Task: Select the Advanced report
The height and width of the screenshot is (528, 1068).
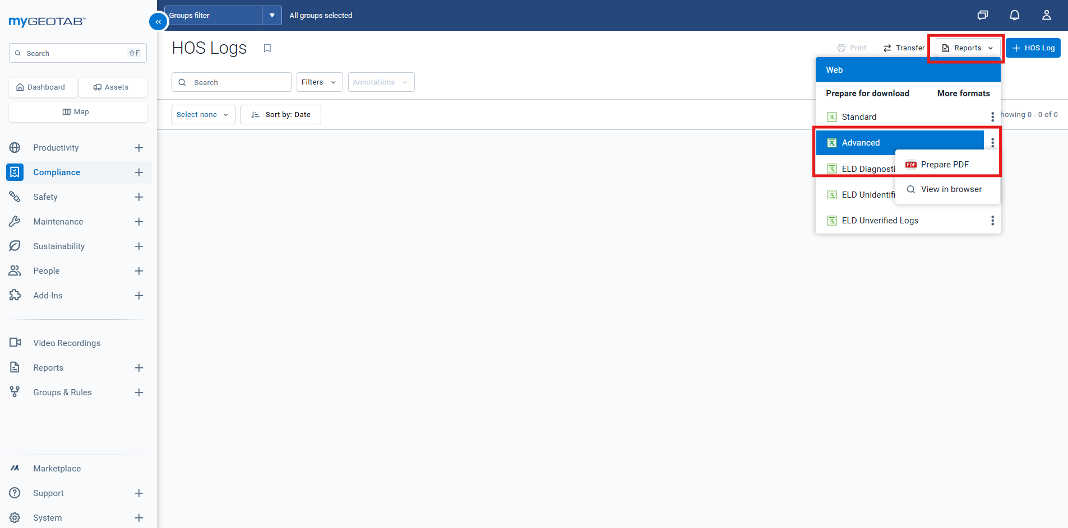Action: pyautogui.click(x=900, y=143)
